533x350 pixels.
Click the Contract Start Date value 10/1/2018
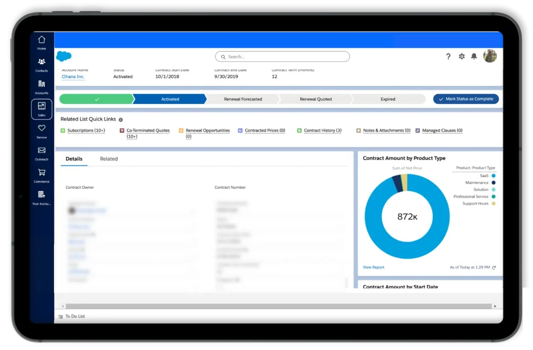pos(167,77)
